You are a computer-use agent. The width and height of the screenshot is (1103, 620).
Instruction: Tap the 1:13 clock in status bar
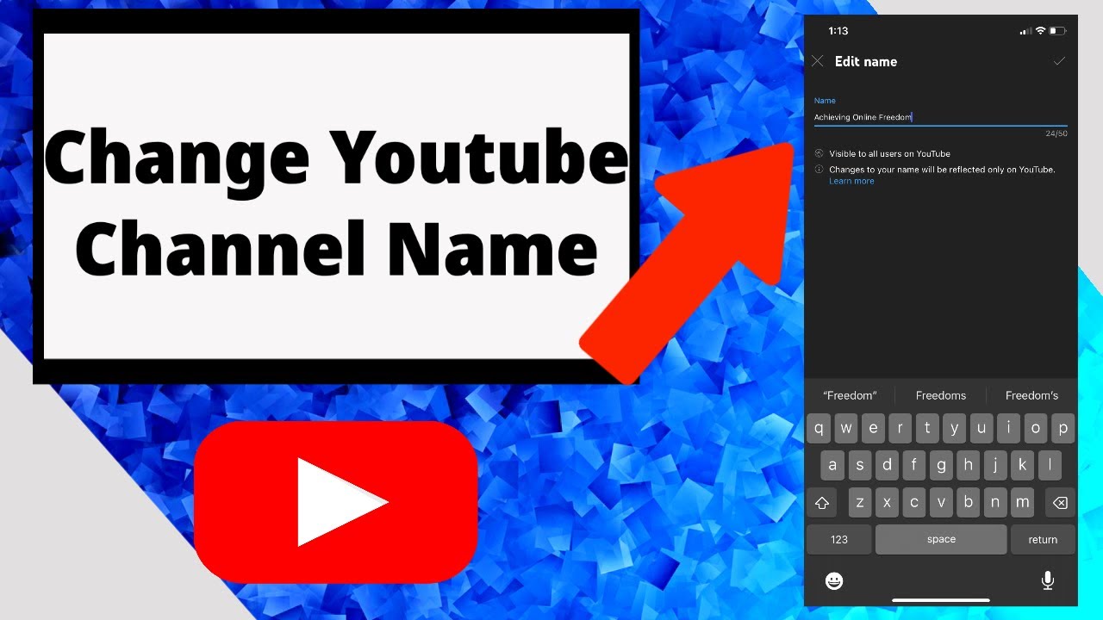click(838, 31)
